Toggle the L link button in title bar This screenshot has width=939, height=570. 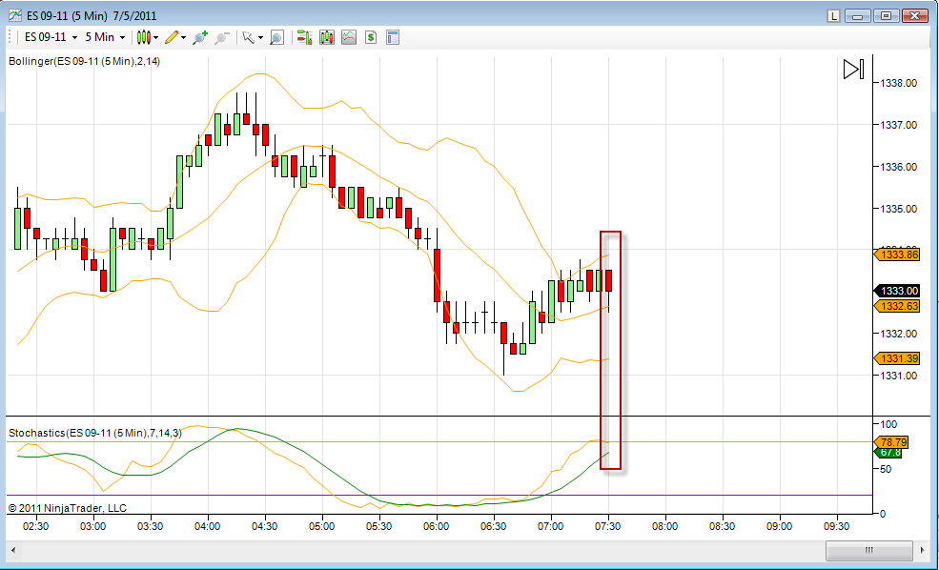tap(833, 16)
